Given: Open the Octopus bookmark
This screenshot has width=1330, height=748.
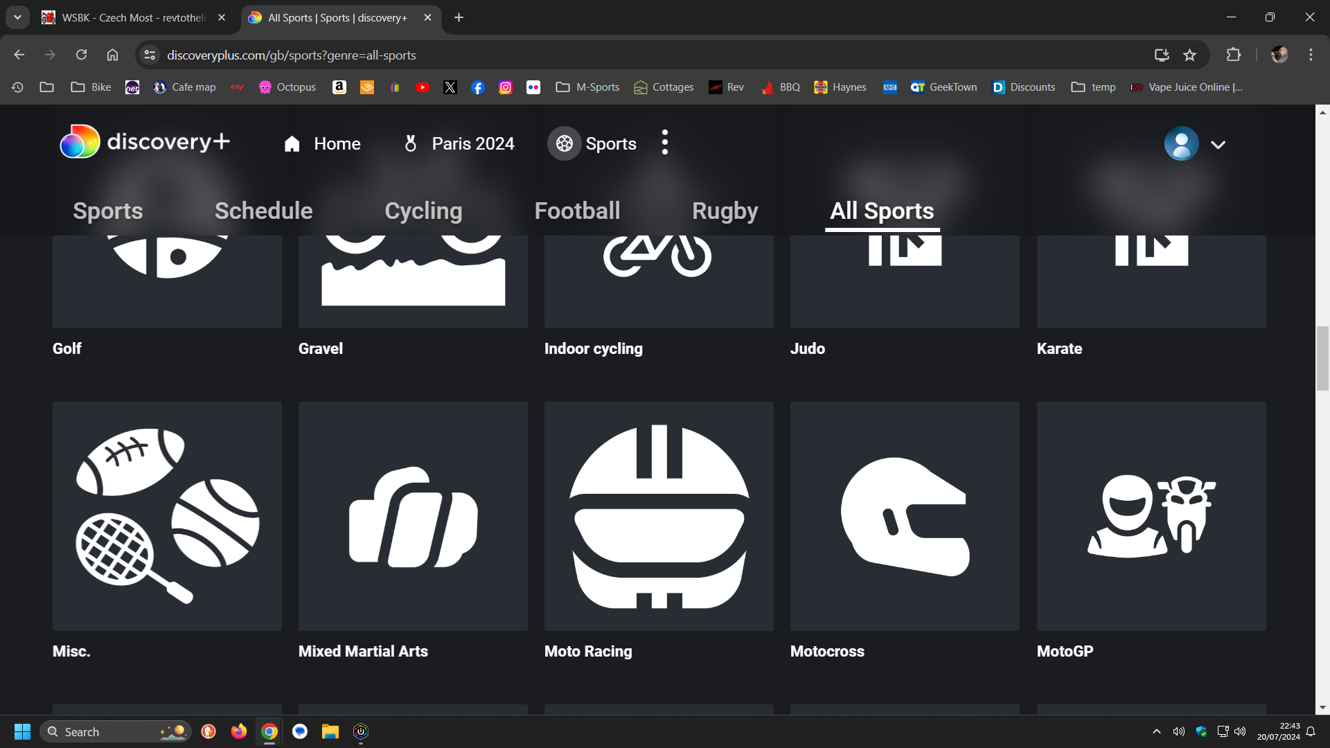Looking at the screenshot, I should tap(287, 87).
